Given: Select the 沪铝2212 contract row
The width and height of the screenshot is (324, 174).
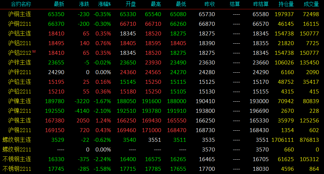Looking at the screenshot, I should [x=162, y=53].
